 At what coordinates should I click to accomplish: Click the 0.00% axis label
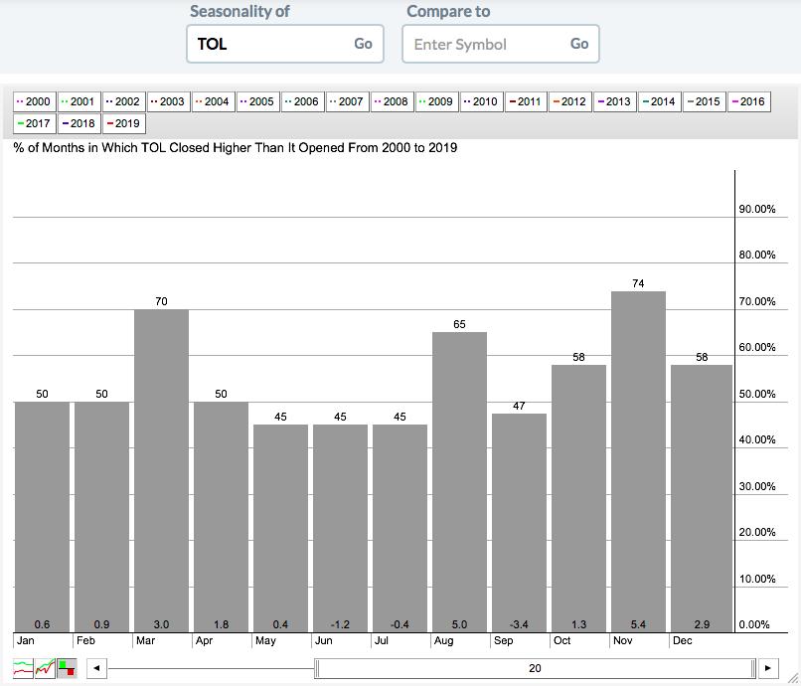(x=754, y=624)
